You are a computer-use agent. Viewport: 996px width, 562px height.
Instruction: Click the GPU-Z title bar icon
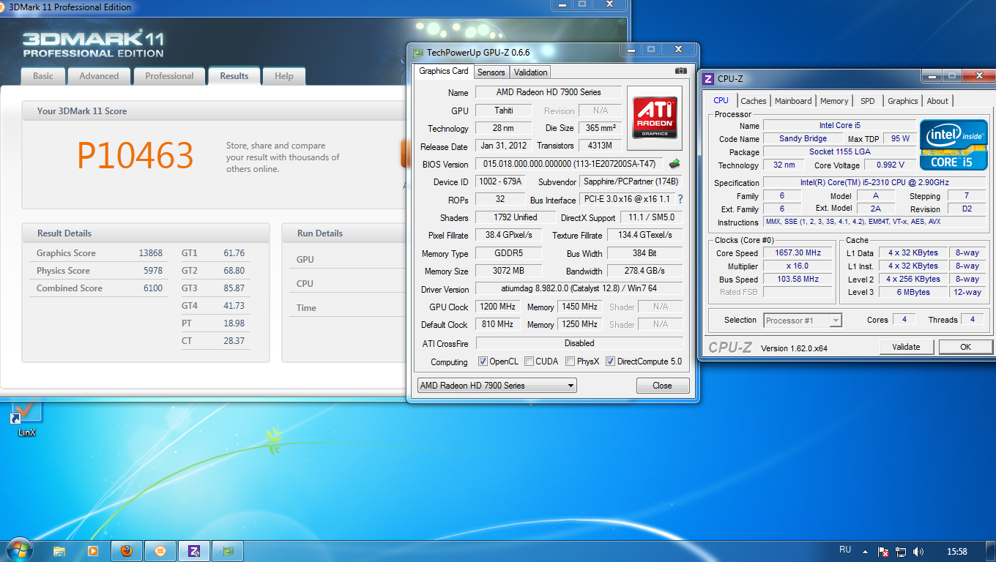pyautogui.click(x=417, y=53)
